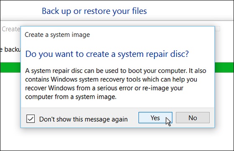234x151 pixels.
Task: Tick the checkmark box beside Don't show message
Action: (31, 119)
